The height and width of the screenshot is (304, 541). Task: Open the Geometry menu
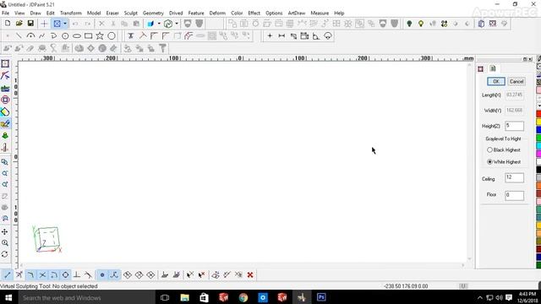(x=153, y=14)
